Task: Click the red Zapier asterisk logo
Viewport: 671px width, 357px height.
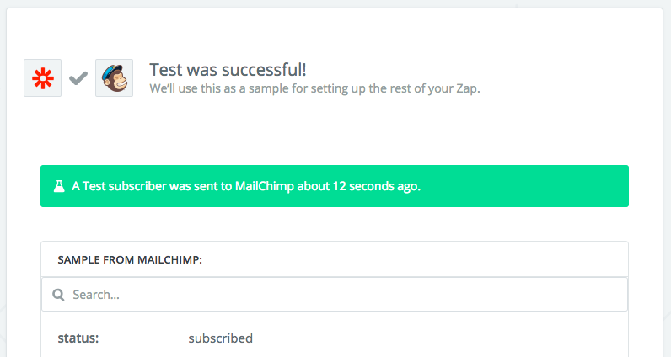Action: (x=42, y=77)
